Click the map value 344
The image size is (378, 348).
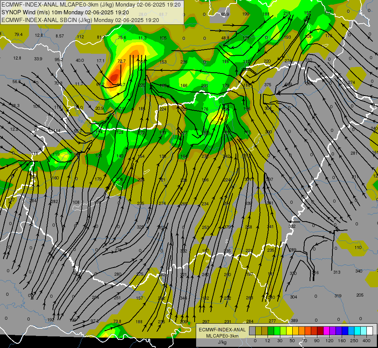(x=183, y=298)
